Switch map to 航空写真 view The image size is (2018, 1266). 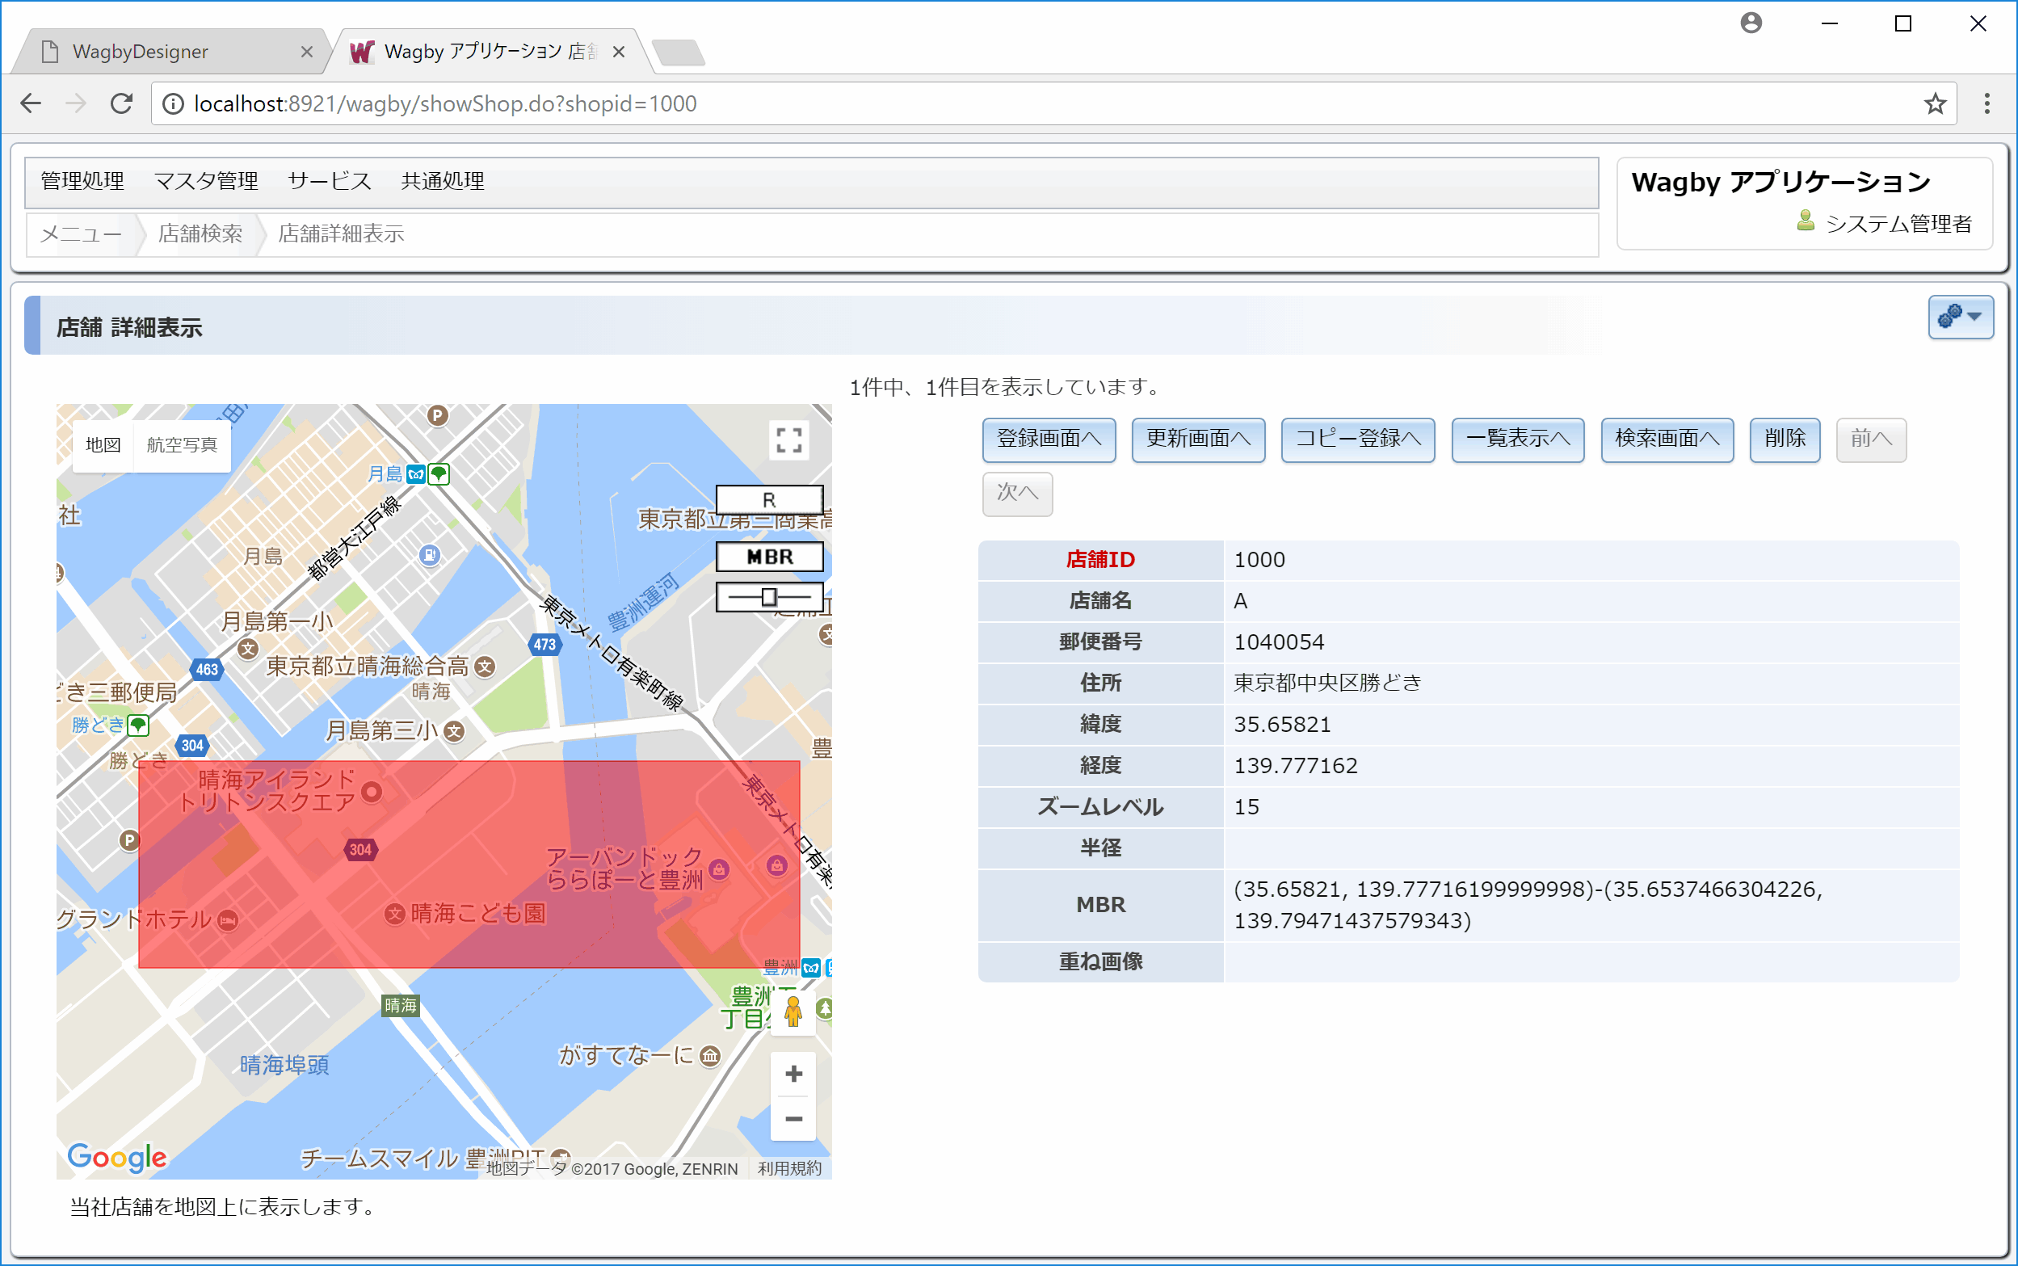[x=182, y=444]
